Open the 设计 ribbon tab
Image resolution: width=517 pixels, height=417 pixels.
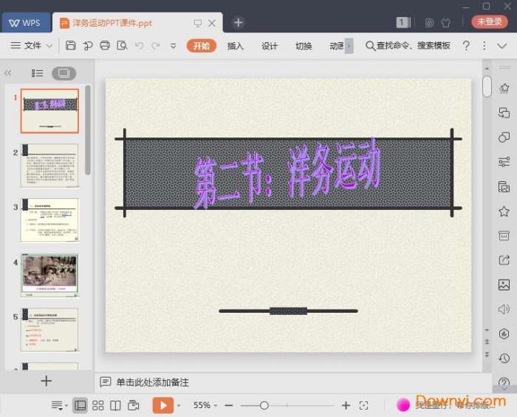tap(270, 46)
